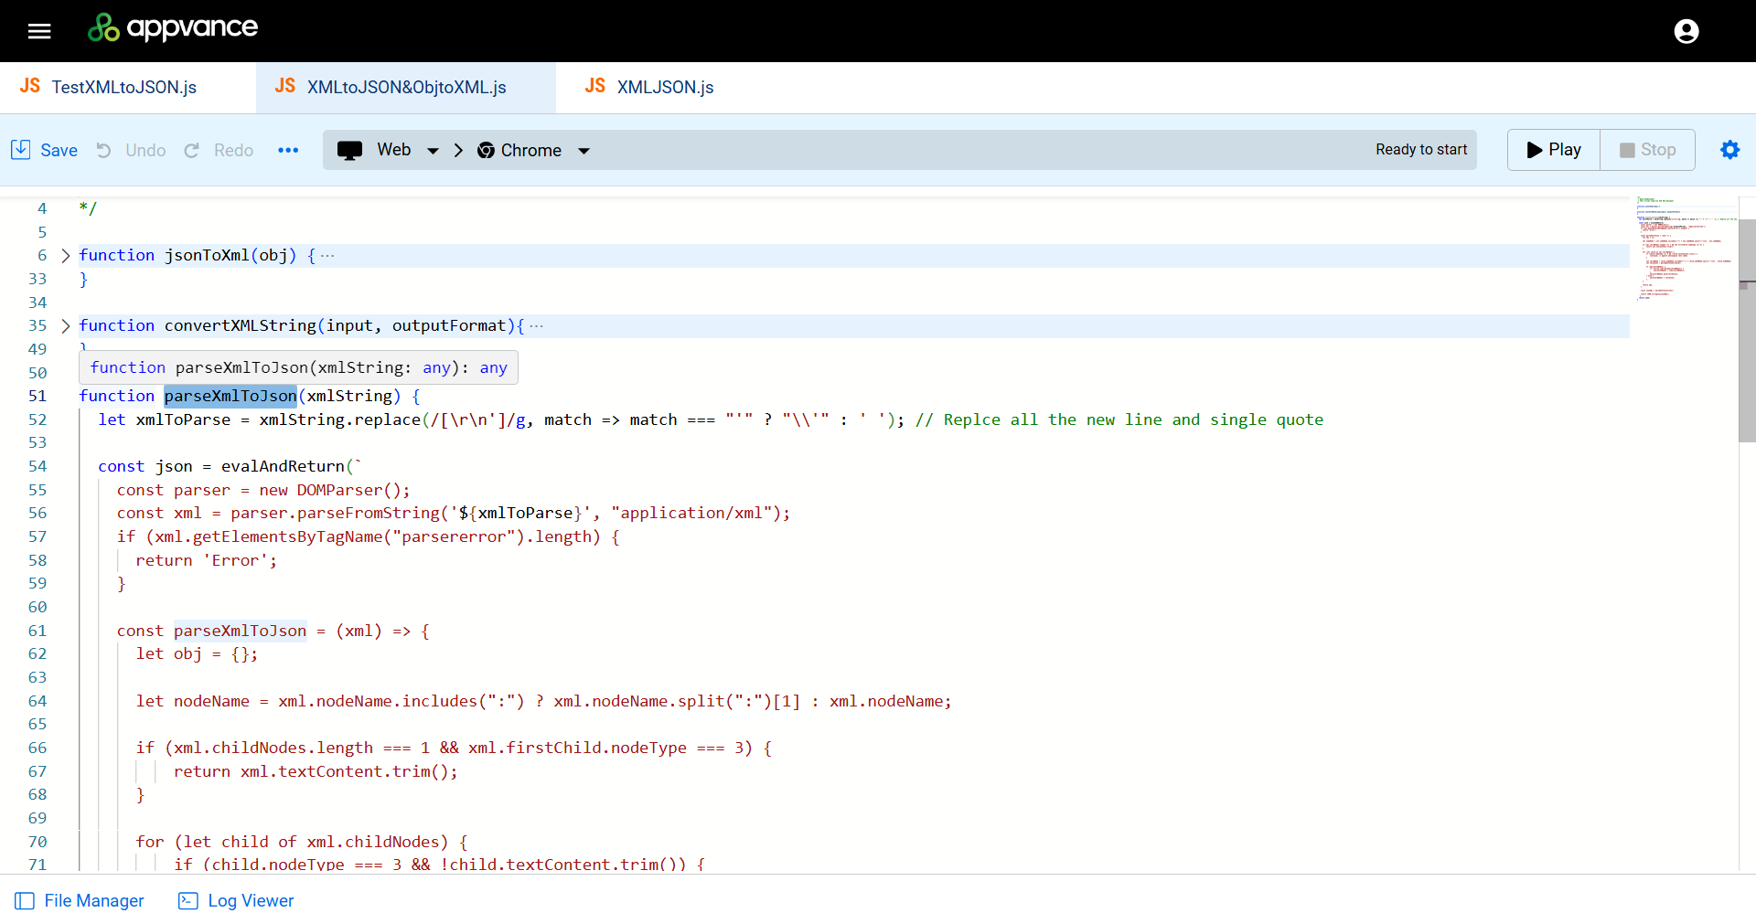The image size is (1756, 913).
Task: Click the 'evalAndReturn' call on line 54
Action: click(283, 466)
